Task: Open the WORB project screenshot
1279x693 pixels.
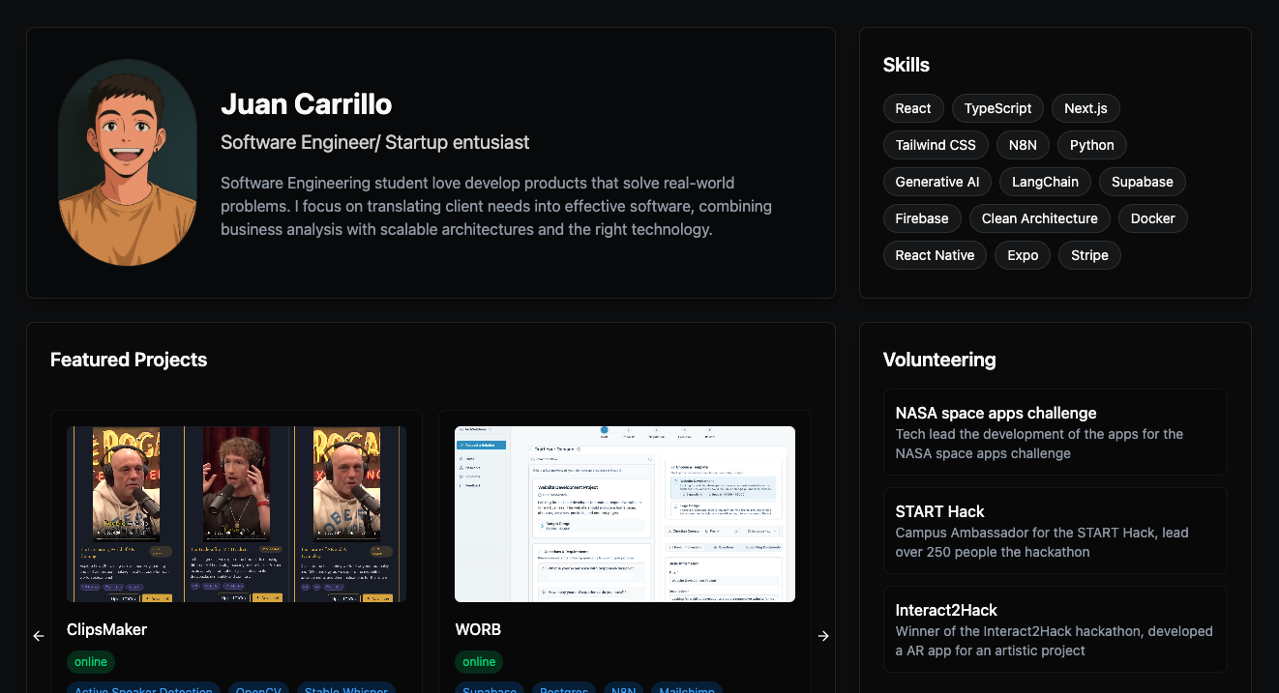Action: [x=625, y=514]
